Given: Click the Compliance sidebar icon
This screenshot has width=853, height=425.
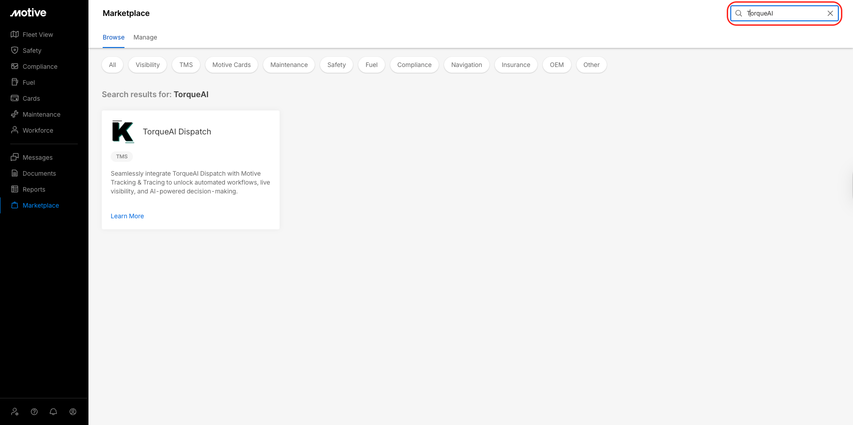Looking at the screenshot, I should 15,66.
